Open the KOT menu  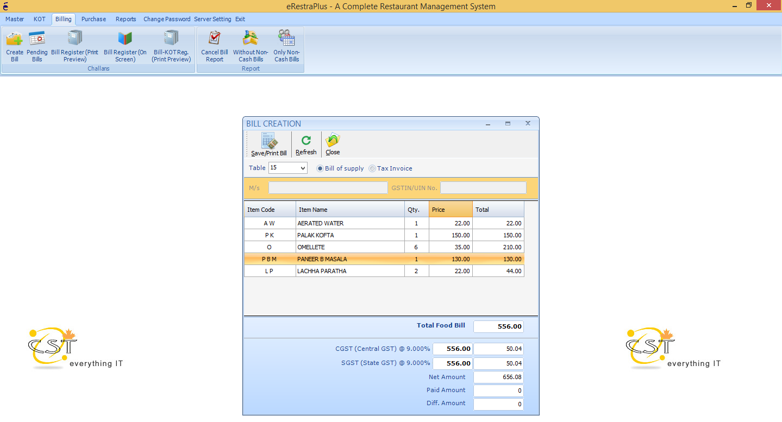coord(40,19)
